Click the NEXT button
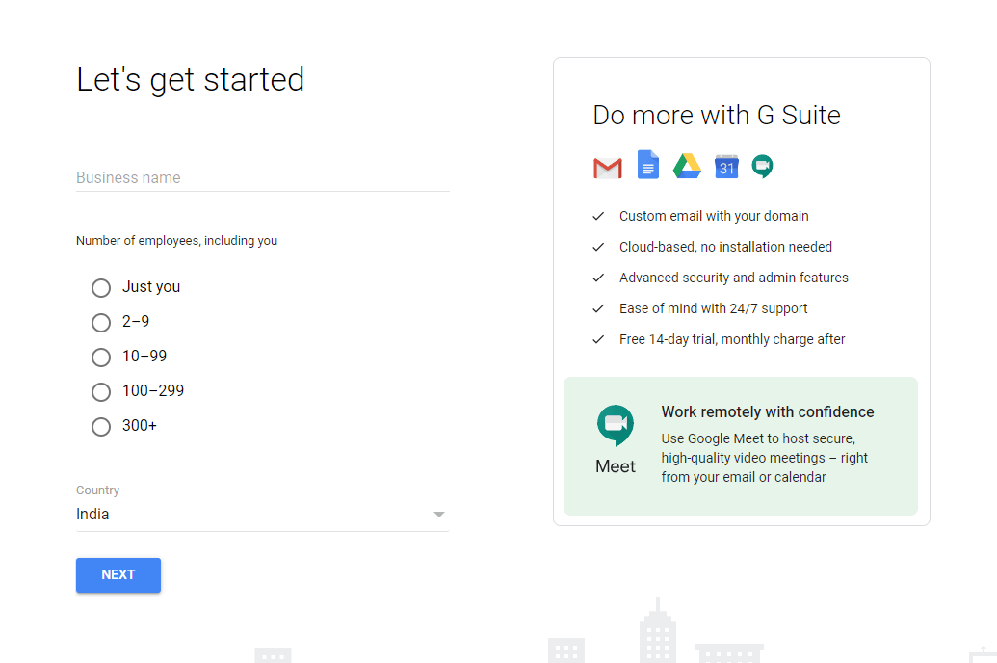The image size is (997, 663). click(x=118, y=574)
